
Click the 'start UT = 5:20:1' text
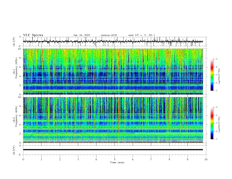click(x=141, y=35)
